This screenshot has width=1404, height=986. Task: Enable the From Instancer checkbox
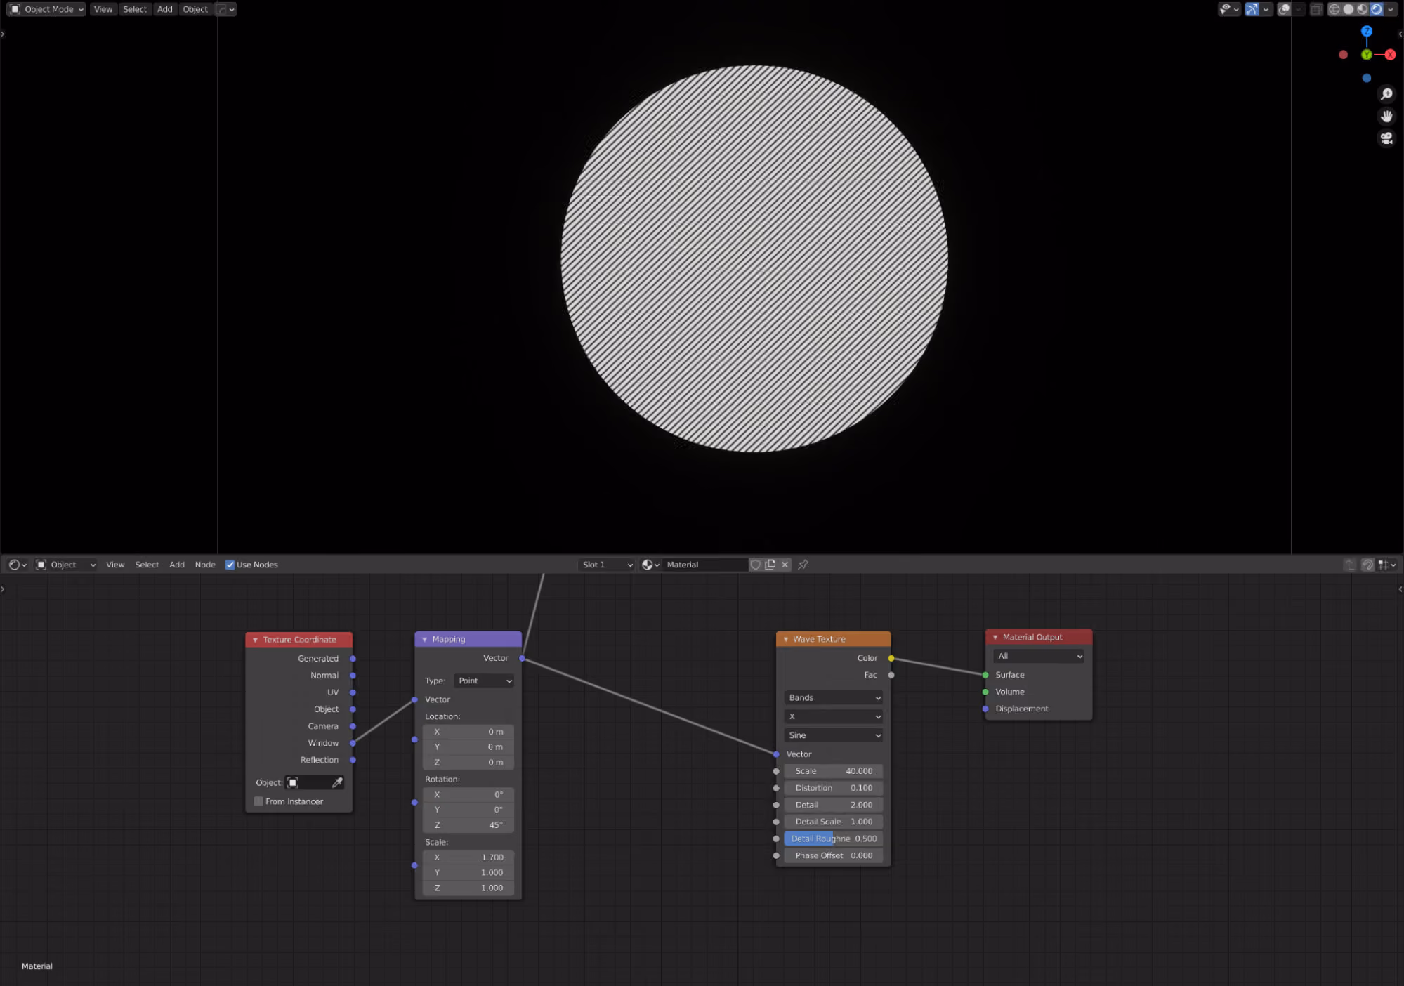click(x=258, y=801)
